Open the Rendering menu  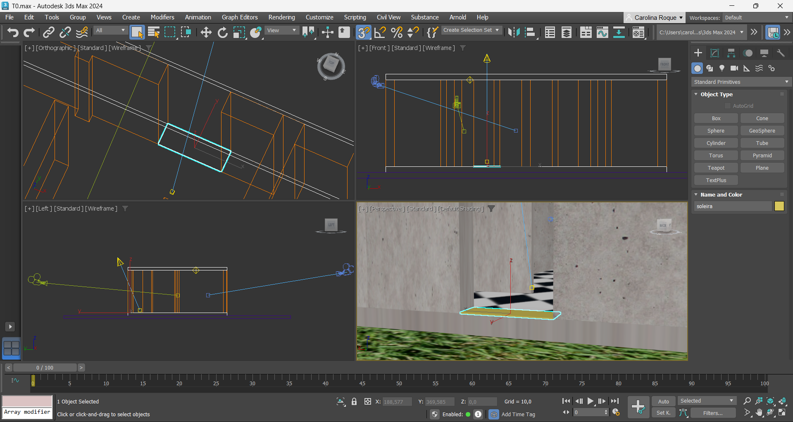[281, 17]
